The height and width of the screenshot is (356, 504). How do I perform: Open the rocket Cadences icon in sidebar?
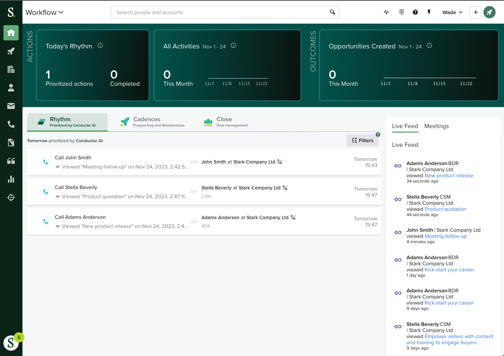[x=11, y=51]
